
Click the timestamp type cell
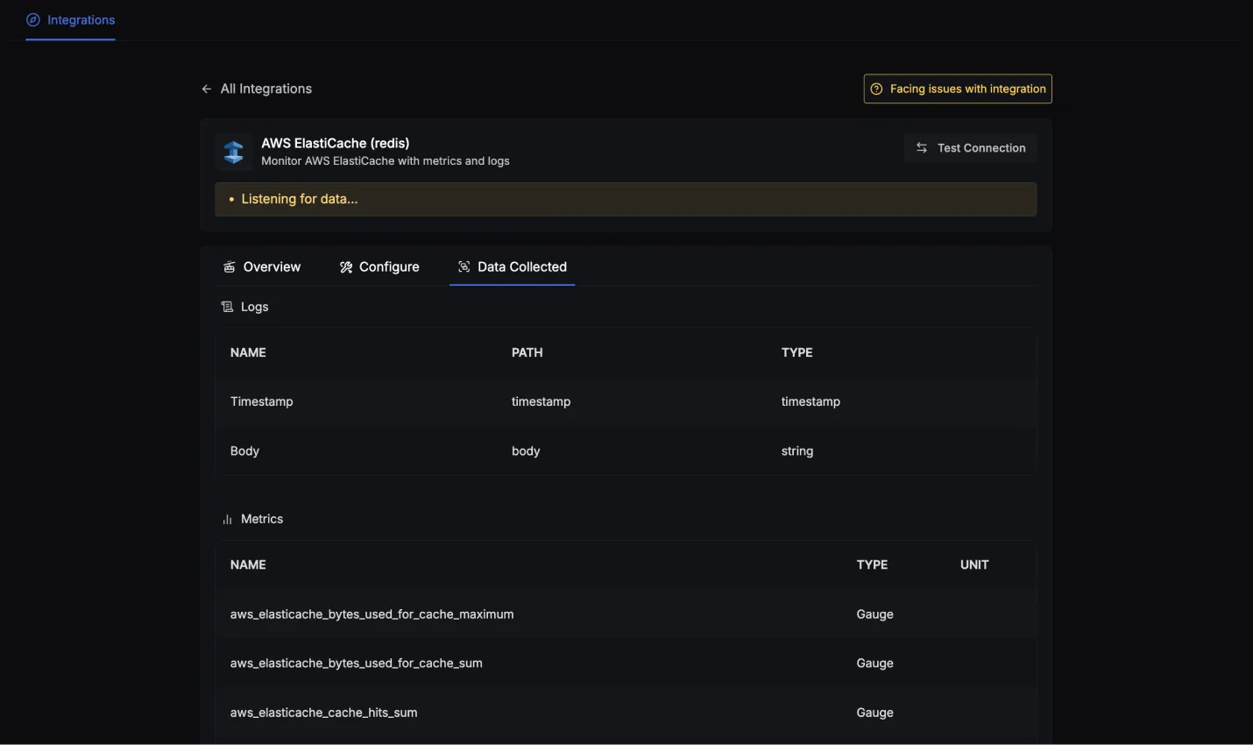click(811, 401)
